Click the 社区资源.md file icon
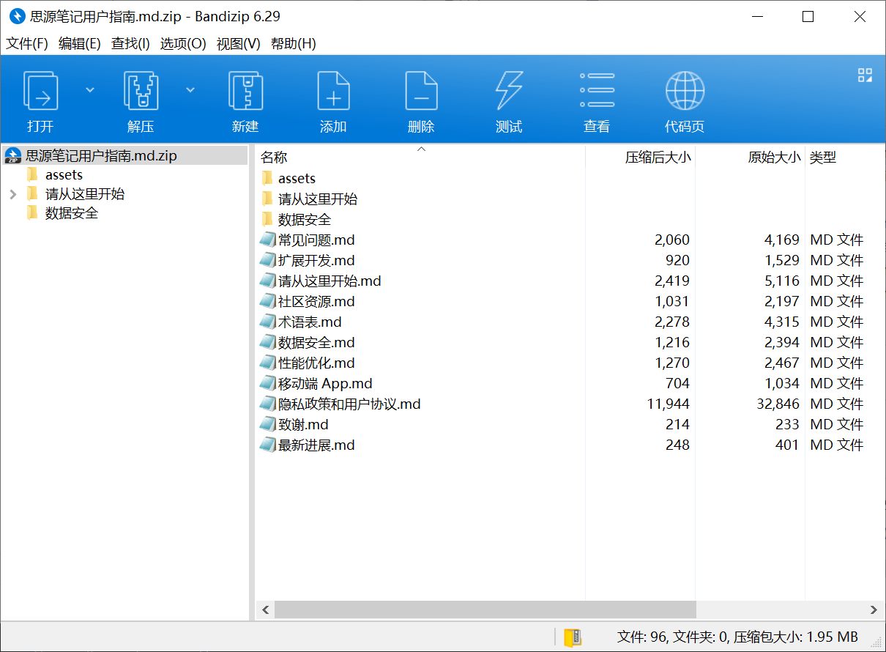This screenshot has height=652, width=886. [268, 301]
